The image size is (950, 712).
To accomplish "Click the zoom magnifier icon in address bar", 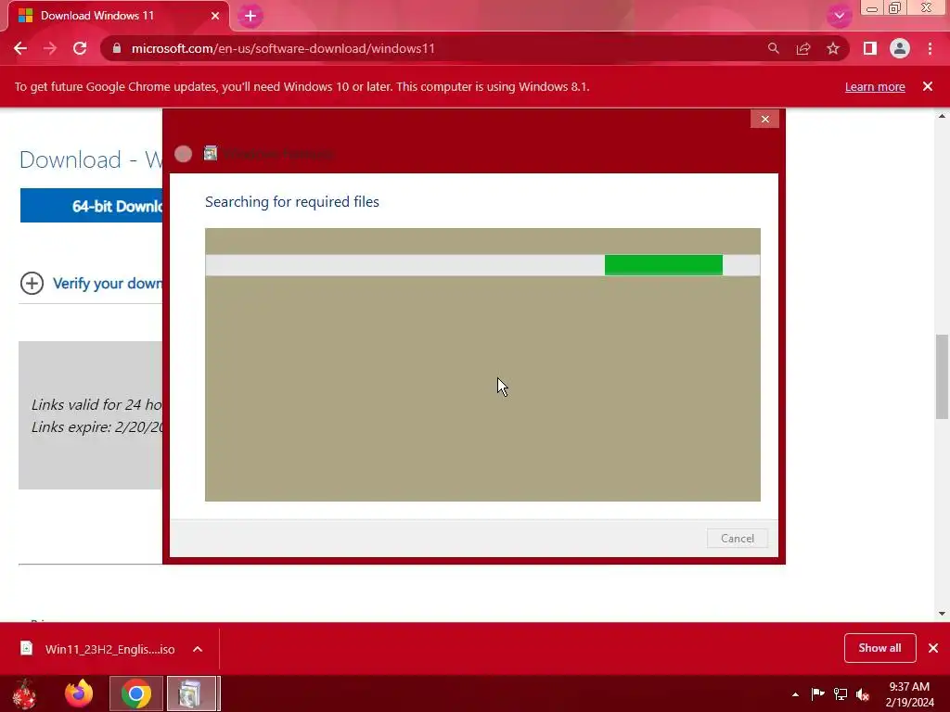I will pyautogui.click(x=773, y=48).
